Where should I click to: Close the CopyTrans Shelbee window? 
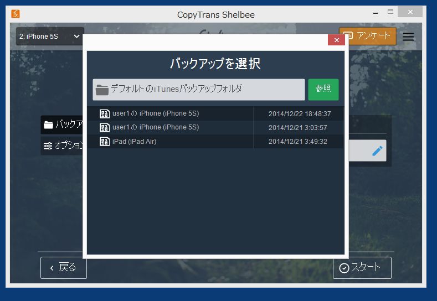coord(410,12)
